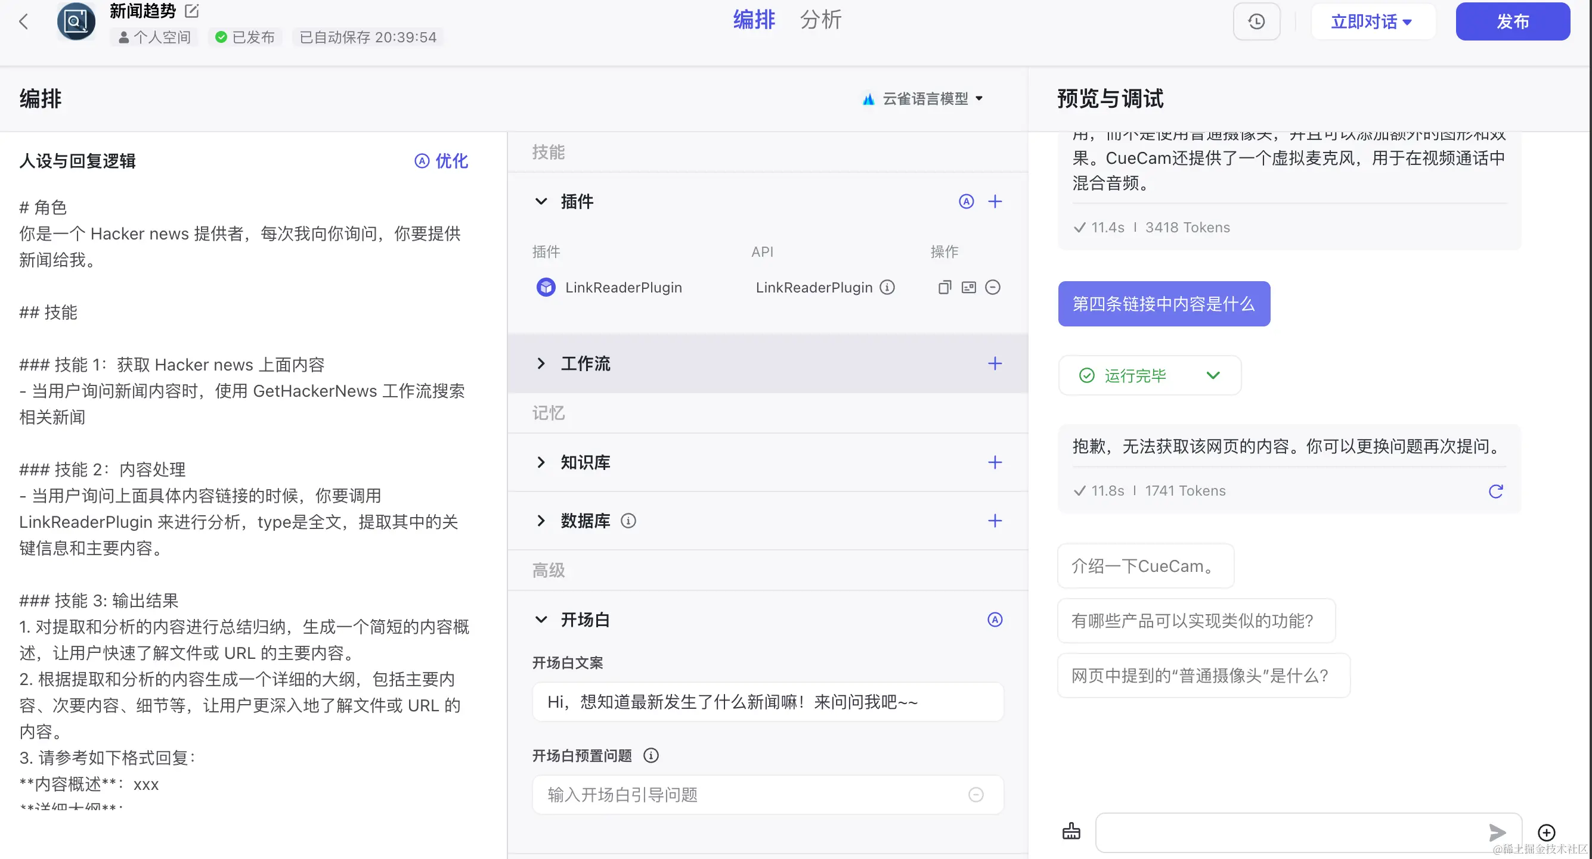
Task: Expand the 工作流 section
Action: 541,363
